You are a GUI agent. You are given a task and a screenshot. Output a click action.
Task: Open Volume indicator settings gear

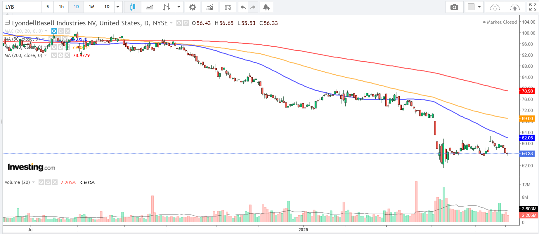pos(48,182)
